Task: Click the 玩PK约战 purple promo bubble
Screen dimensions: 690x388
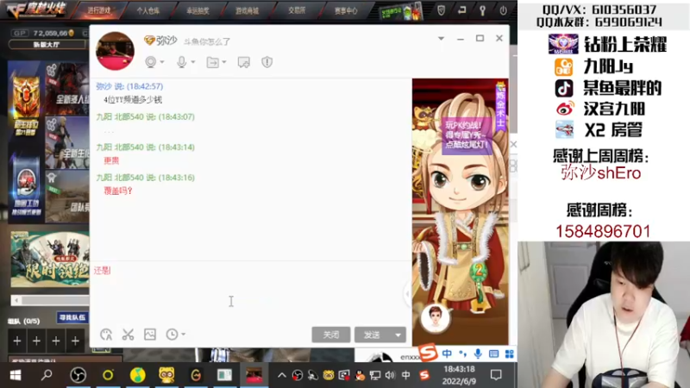Action: point(467,135)
